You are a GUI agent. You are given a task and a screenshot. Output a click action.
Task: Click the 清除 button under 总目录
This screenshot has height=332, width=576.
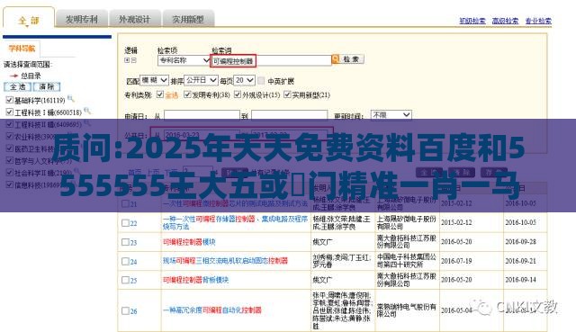pyautogui.click(x=47, y=87)
